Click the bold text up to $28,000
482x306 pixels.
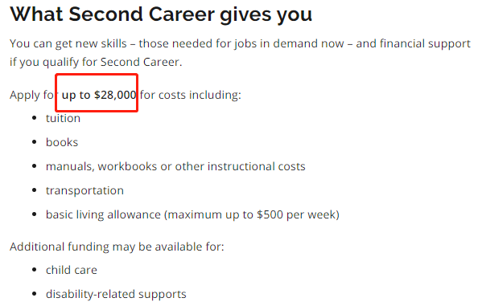tap(99, 95)
